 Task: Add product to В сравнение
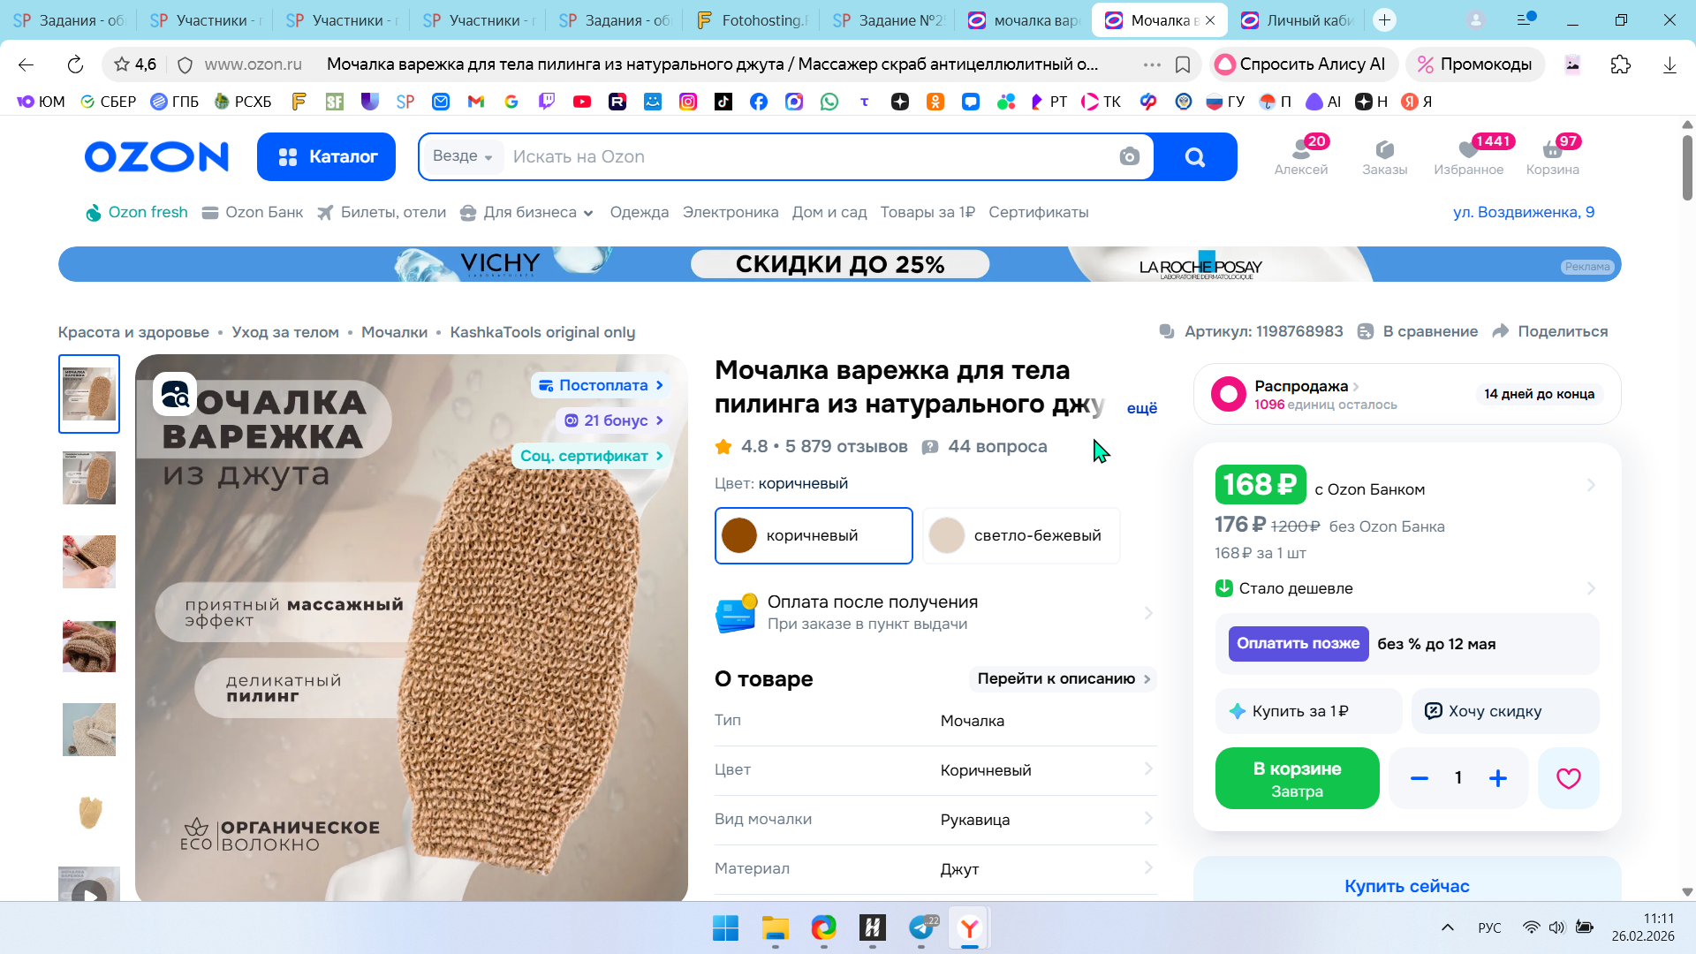coord(1418,331)
